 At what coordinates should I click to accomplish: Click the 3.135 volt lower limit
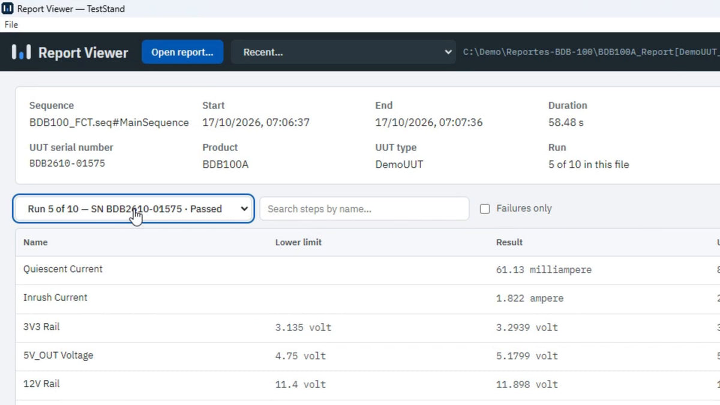303,328
